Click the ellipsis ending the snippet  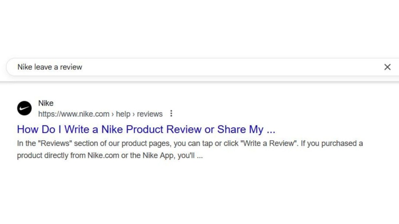(199, 156)
